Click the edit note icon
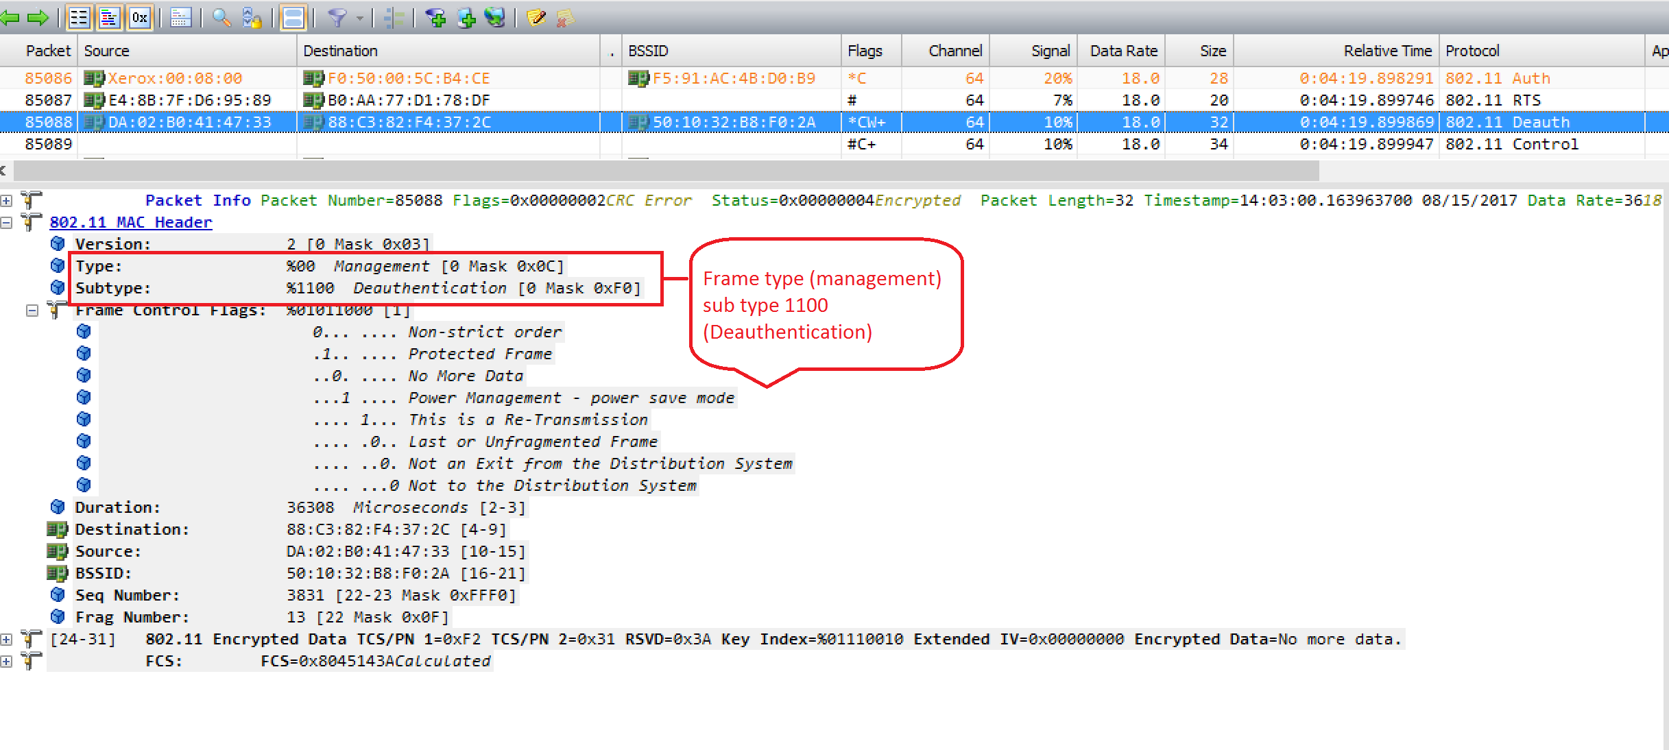1669x750 pixels. point(537,18)
